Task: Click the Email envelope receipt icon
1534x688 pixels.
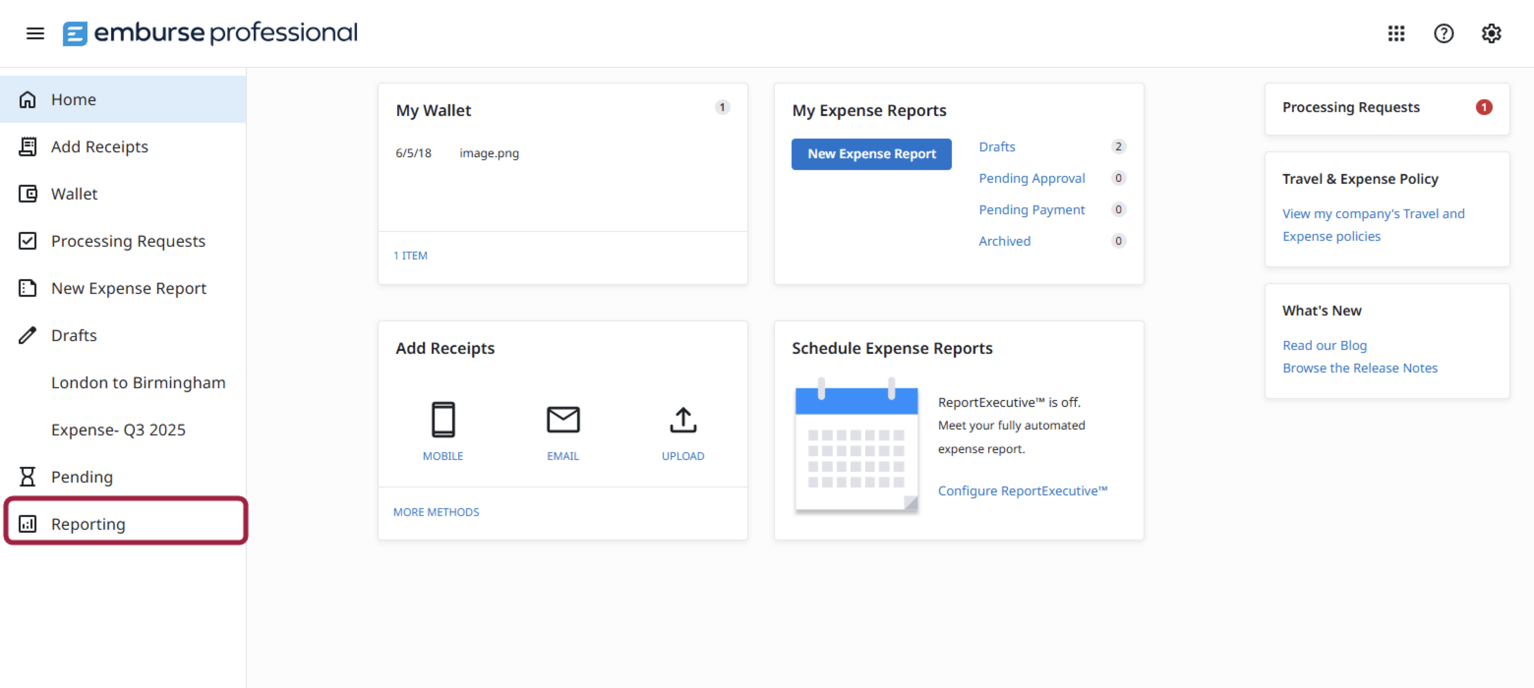Action: [x=563, y=420]
